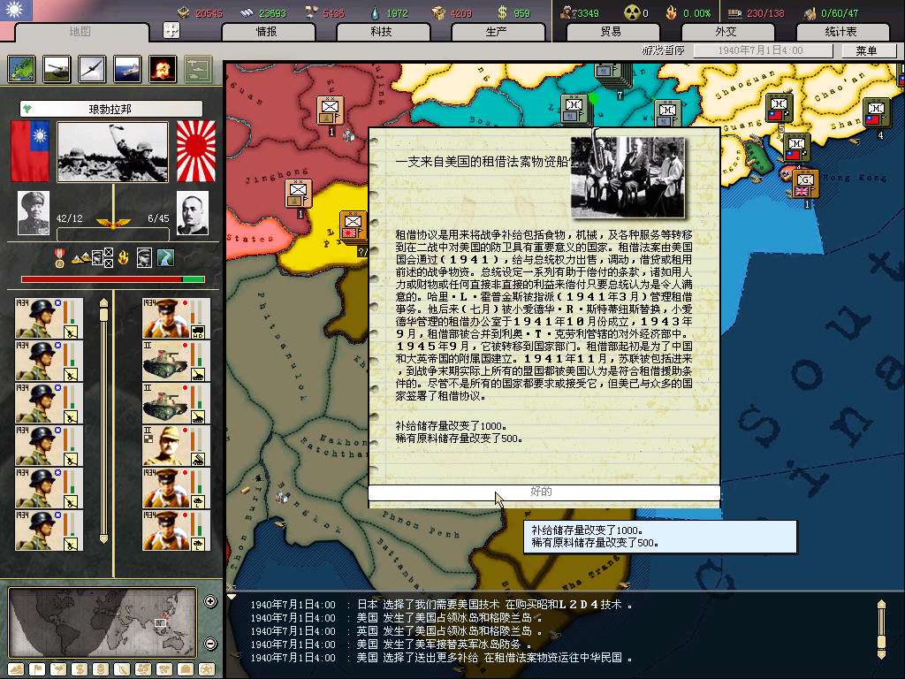Open the 贸易 tab
Screen dimensions: 905x679
pos(612,32)
